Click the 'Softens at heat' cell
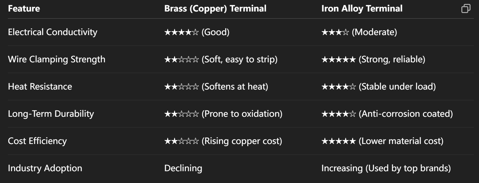The image size is (479, 183). pos(216,87)
